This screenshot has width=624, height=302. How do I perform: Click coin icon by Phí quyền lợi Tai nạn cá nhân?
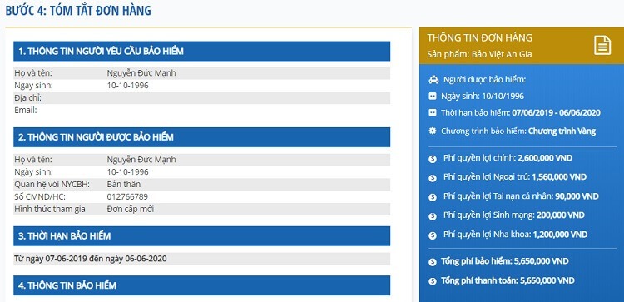[x=433, y=197]
